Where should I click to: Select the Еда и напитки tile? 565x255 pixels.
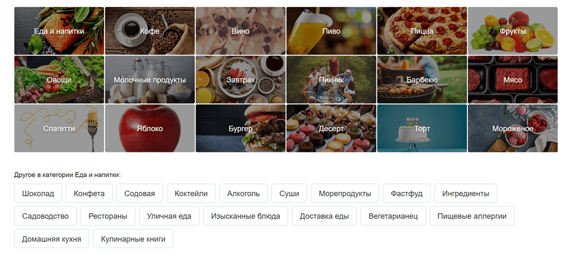click(x=59, y=31)
